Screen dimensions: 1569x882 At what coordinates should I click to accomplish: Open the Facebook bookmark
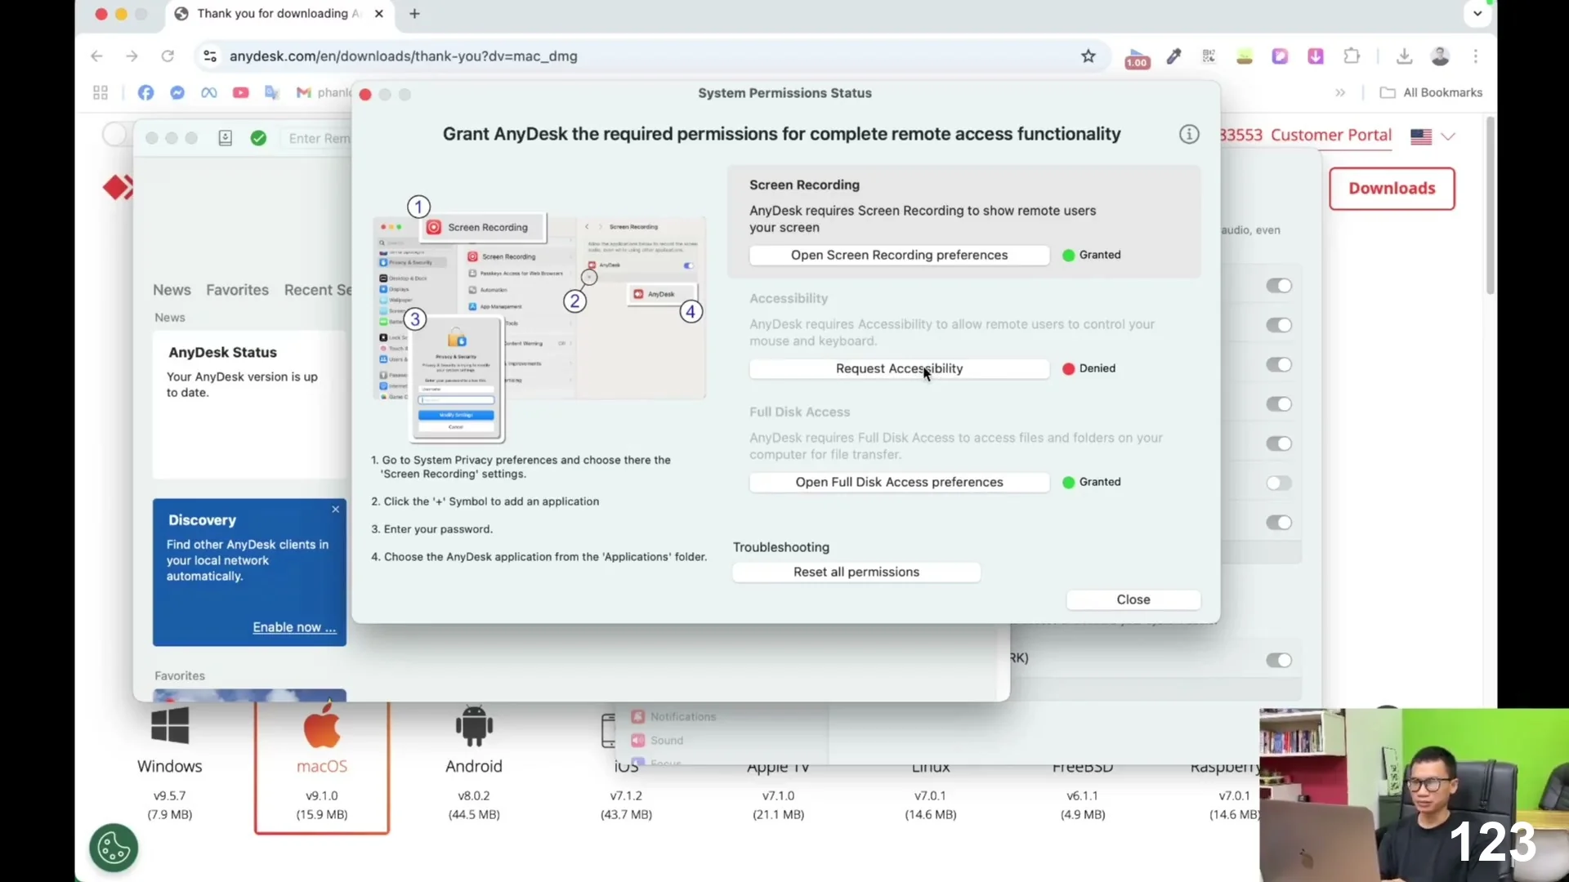pos(145,93)
